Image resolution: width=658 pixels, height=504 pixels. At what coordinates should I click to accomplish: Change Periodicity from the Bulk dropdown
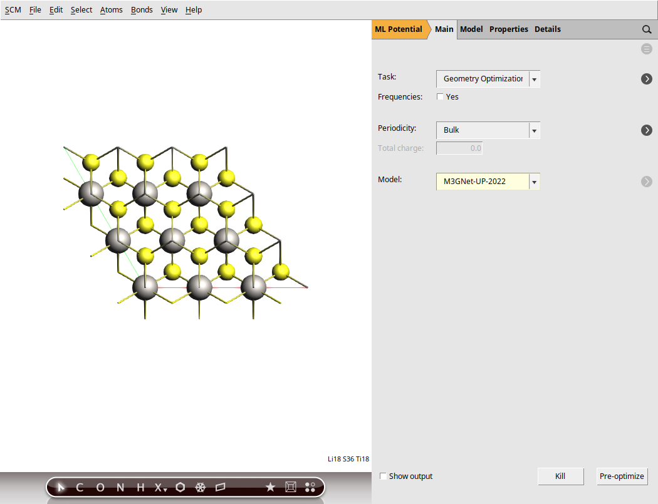[x=533, y=130]
